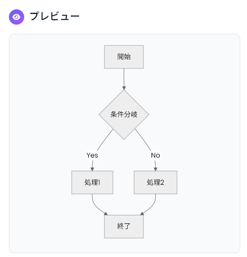Click the No edge label

[x=155, y=155]
